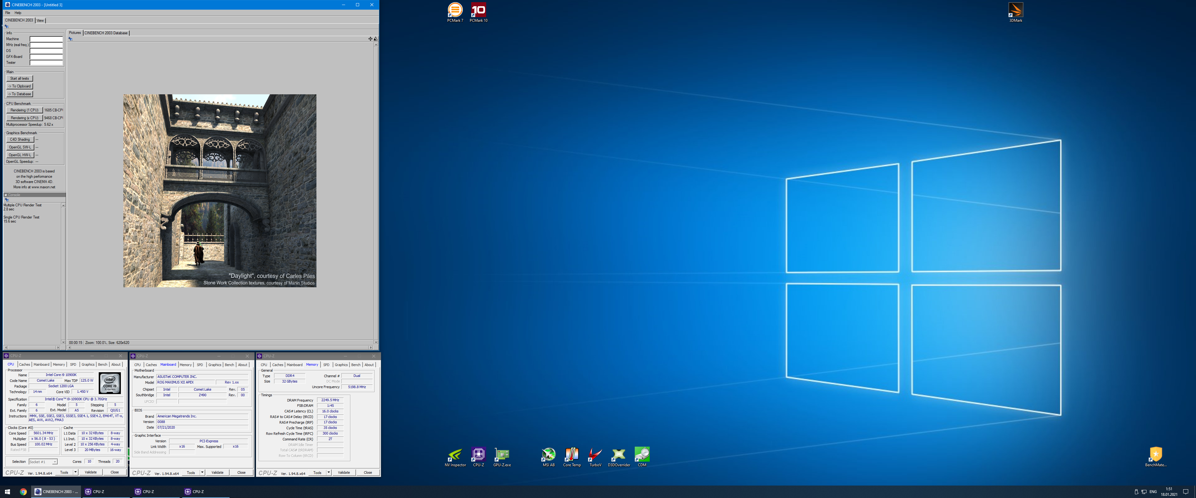Launch GPU-Z.exe desktop icon
Image resolution: width=1196 pixels, height=498 pixels.
point(502,457)
